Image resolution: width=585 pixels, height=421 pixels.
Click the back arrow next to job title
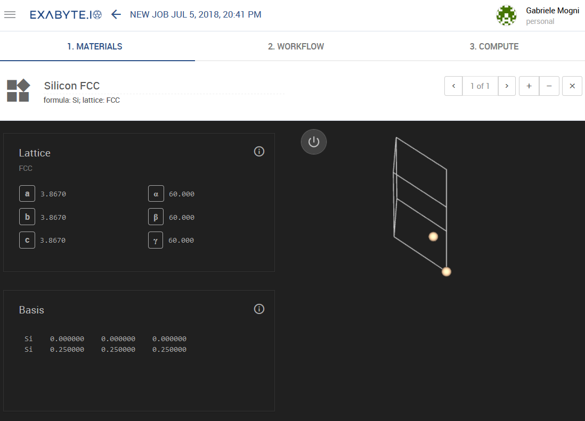tap(116, 14)
